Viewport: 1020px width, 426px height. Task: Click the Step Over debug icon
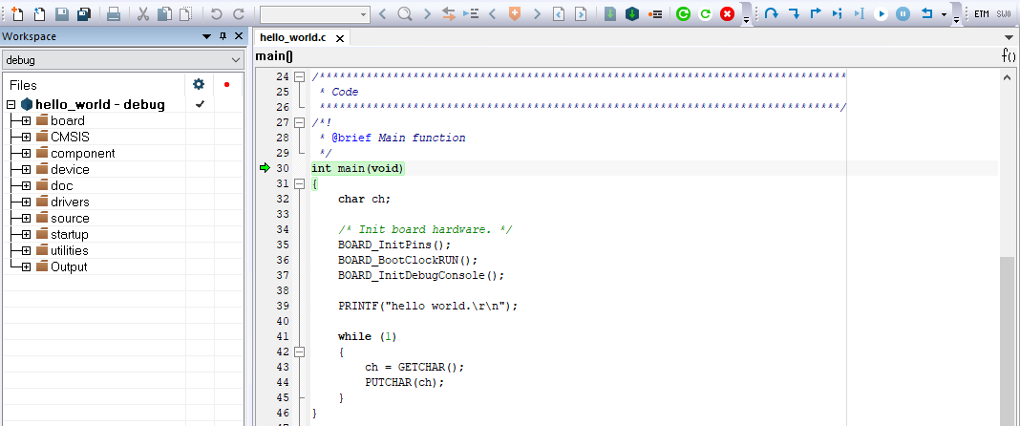click(771, 14)
